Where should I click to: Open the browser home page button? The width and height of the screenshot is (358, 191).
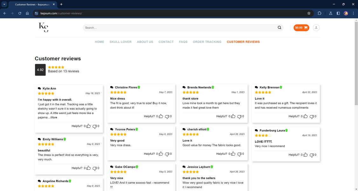point(27,13)
